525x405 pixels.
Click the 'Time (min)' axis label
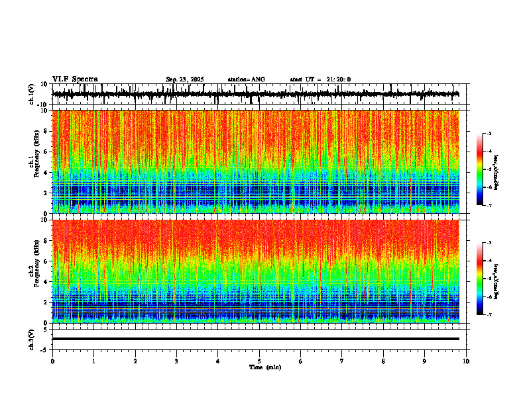tap(265, 367)
